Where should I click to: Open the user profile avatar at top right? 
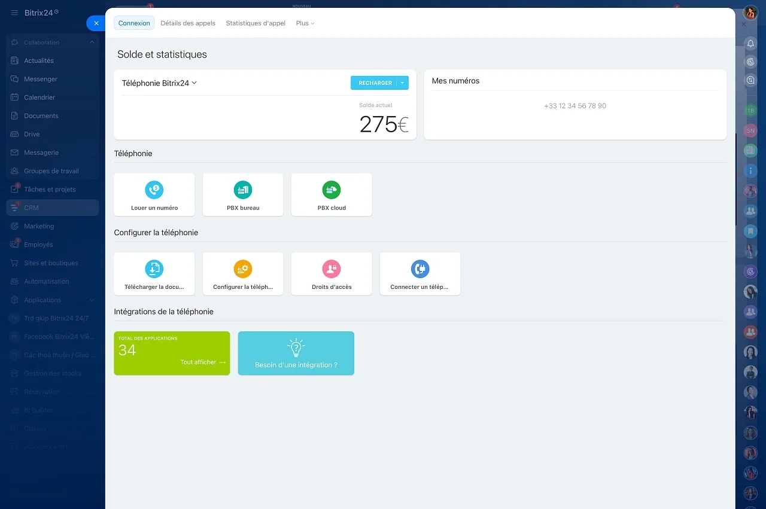750,13
